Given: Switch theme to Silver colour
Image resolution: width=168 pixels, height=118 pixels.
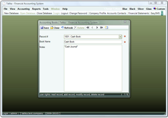Looking at the screenshot, I should point(141,9).
